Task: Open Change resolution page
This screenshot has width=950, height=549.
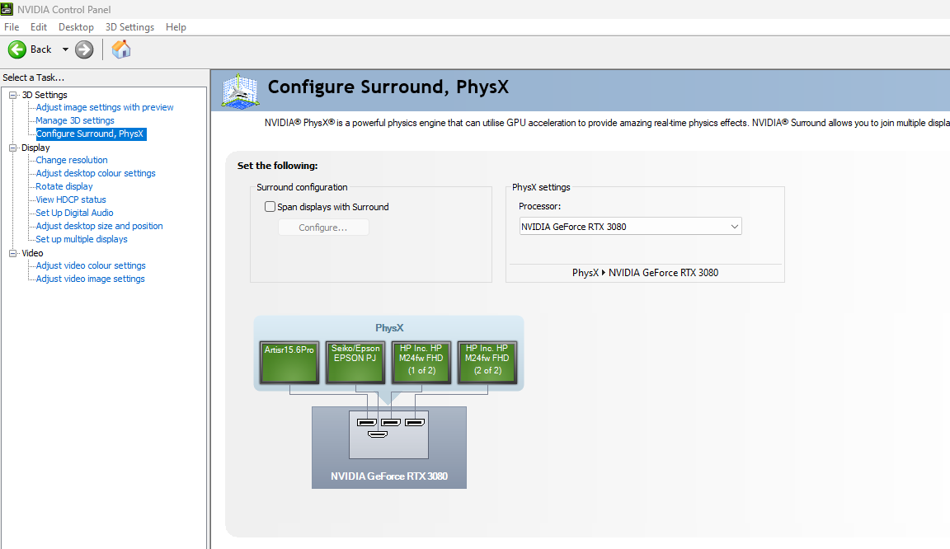Action: [x=72, y=160]
